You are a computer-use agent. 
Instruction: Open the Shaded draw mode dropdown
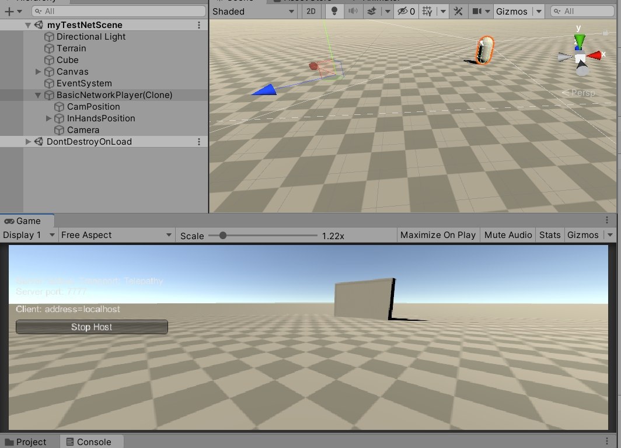click(253, 12)
